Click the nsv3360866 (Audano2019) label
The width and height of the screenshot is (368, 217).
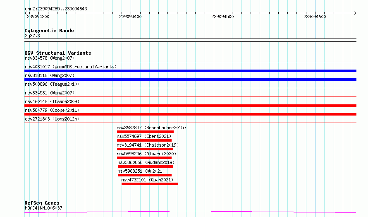click(x=146, y=162)
